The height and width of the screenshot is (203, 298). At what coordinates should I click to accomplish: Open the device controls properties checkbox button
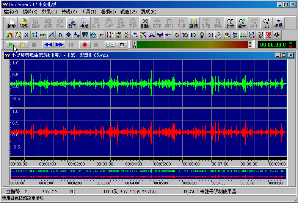(x=110, y=45)
